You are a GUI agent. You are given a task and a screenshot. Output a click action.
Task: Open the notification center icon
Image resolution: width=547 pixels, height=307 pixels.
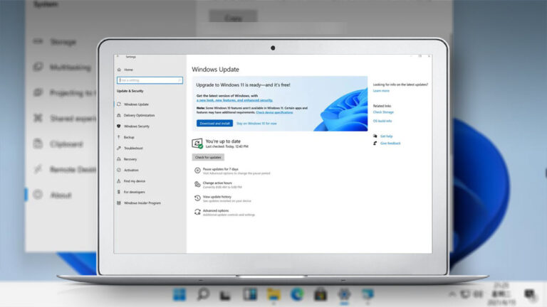[530, 294]
